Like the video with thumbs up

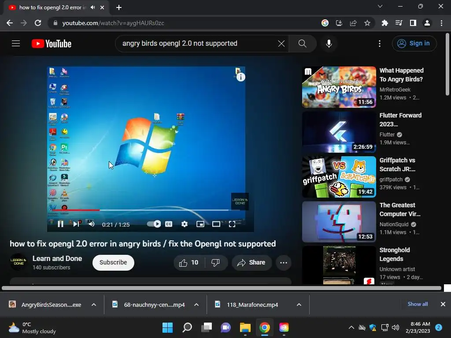(x=189, y=262)
